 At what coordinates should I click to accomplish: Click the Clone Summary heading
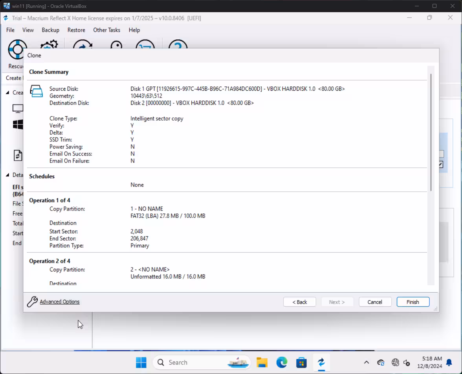point(49,72)
